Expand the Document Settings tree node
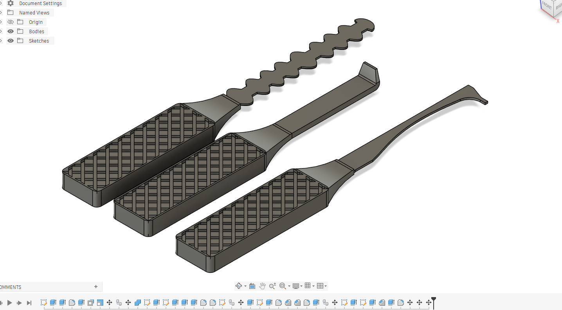The height and width of the screenshot is (310, 562). pyautogui.click(x=1, y=3)
